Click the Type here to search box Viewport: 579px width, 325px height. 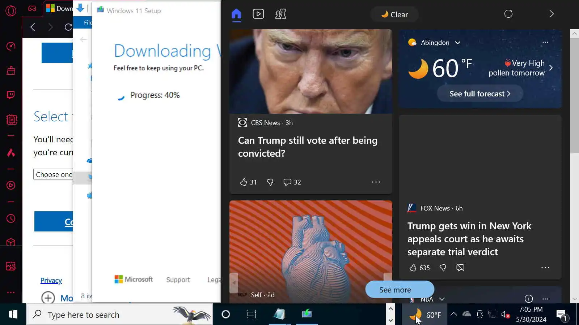coord(119,315)
